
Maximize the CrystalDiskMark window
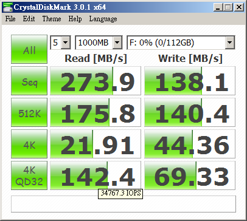[x=228, y=7]
